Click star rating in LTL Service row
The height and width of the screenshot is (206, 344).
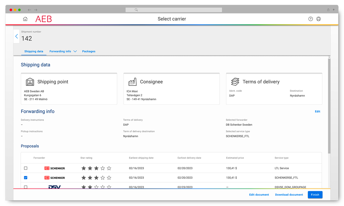click(x=96, y=168)
